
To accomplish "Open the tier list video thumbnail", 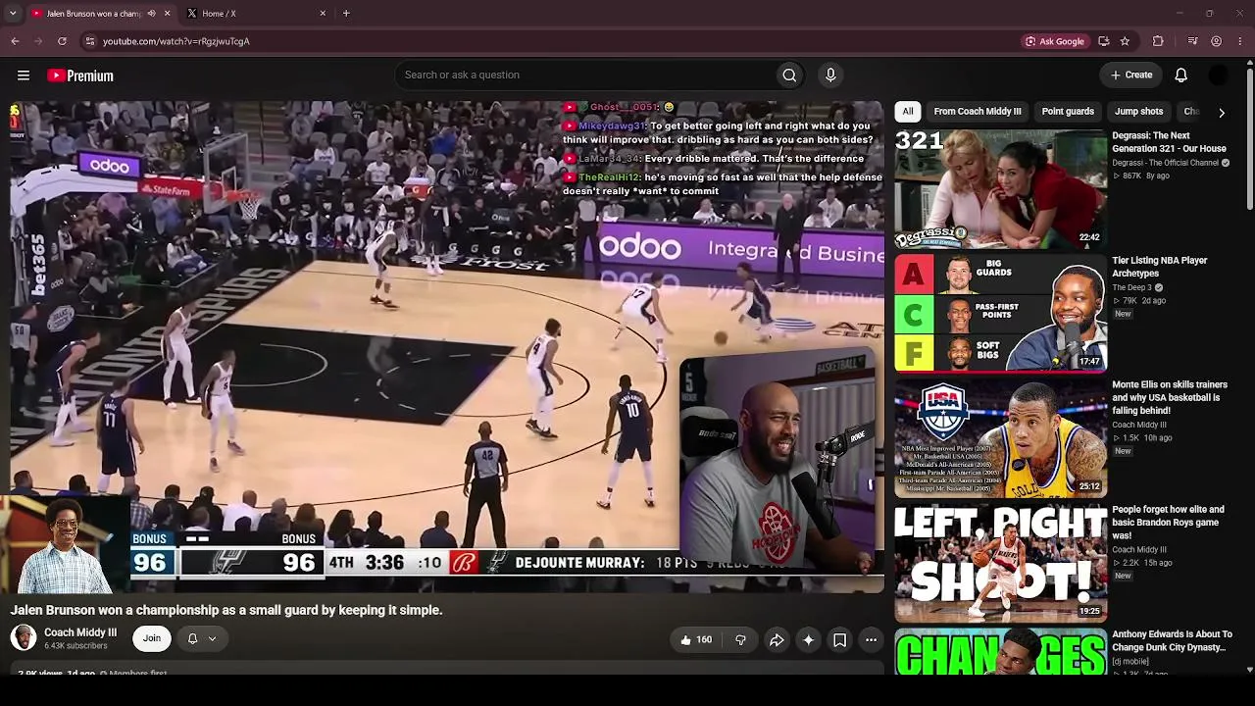I will (x=1000, y=313).
